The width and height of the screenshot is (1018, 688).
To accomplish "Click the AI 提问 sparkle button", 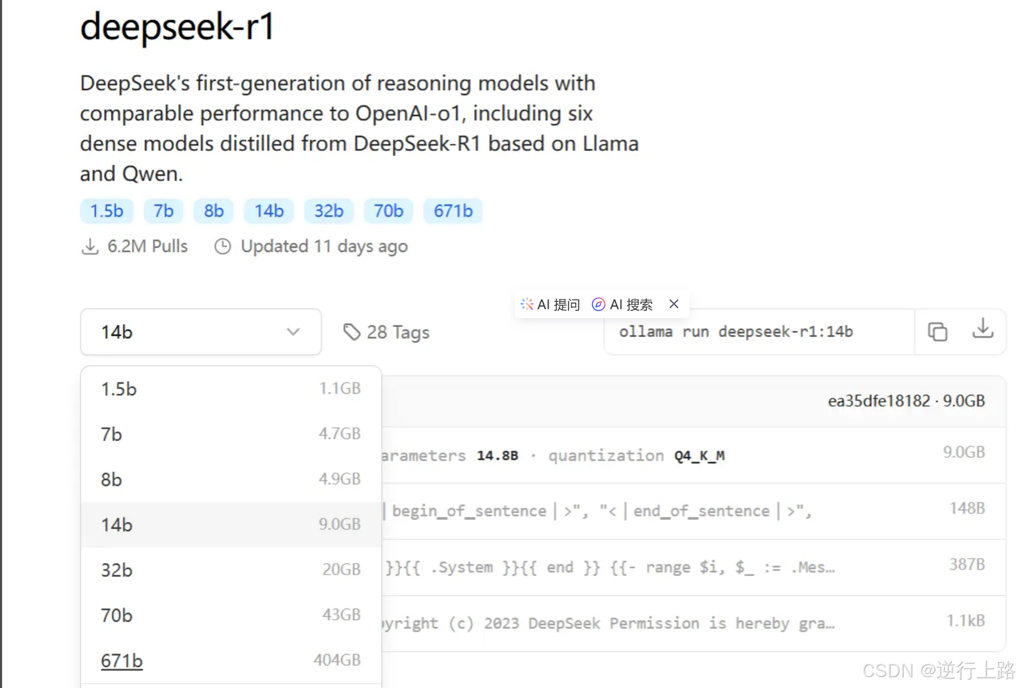I will coord(550,305).
